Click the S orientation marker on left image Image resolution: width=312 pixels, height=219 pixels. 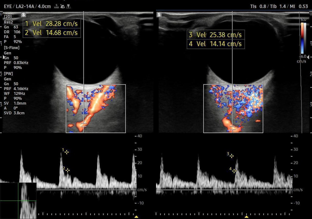click(23, 15)
